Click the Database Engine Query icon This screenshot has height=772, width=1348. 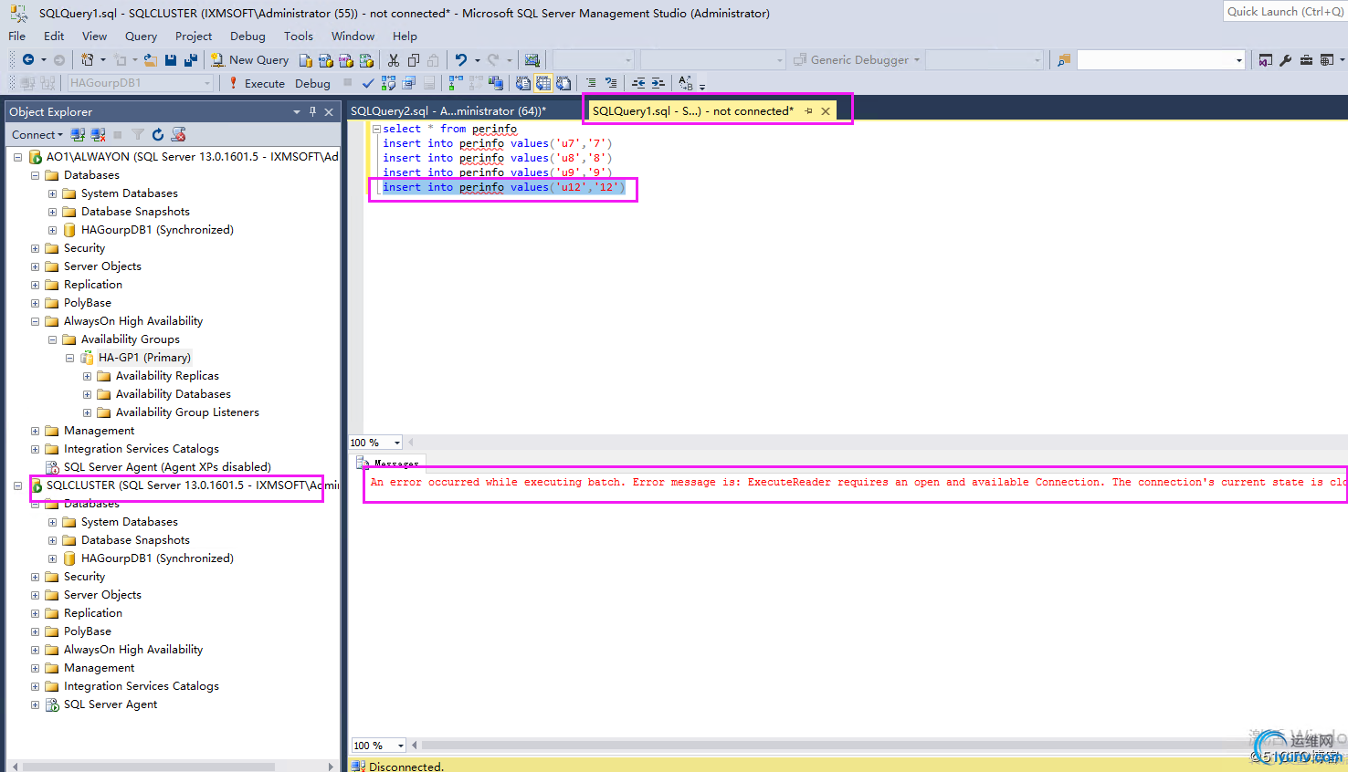click(x=306, y=60)
